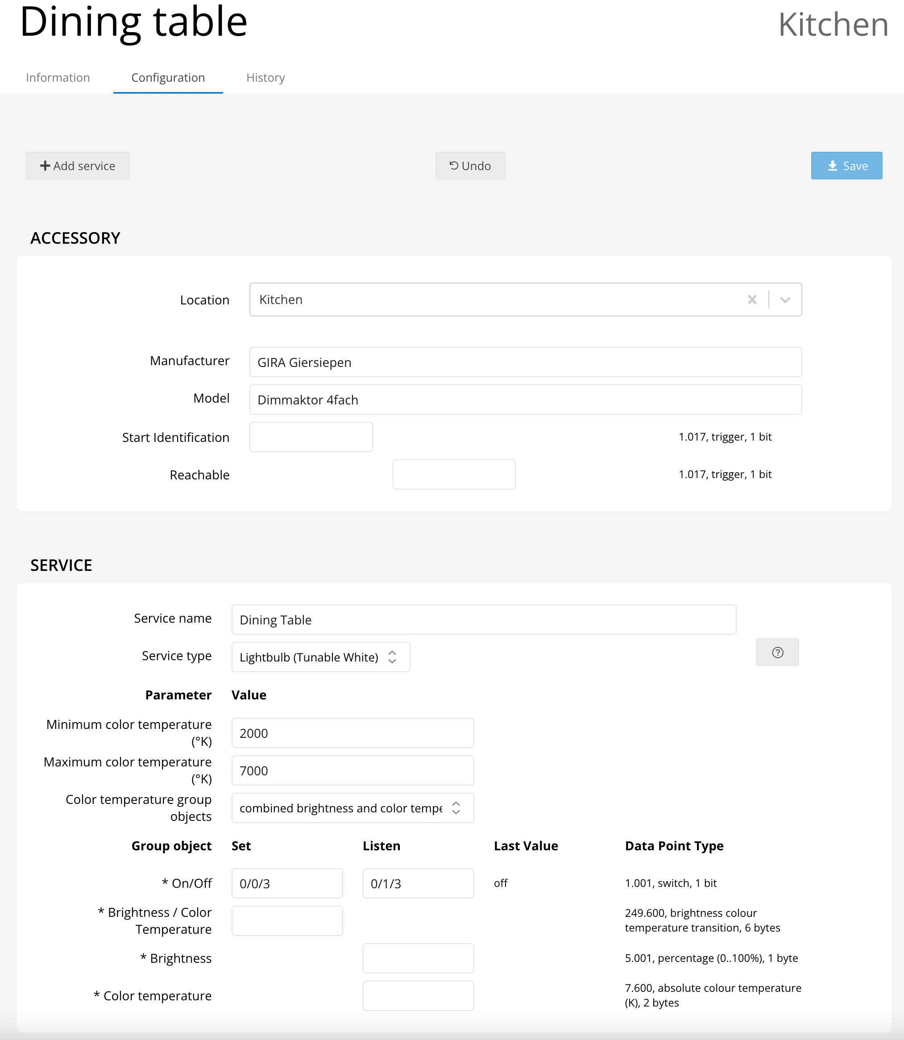Click the Manufacturer text field
This screenshot has width=904, height=1040.
pos(525,362)
